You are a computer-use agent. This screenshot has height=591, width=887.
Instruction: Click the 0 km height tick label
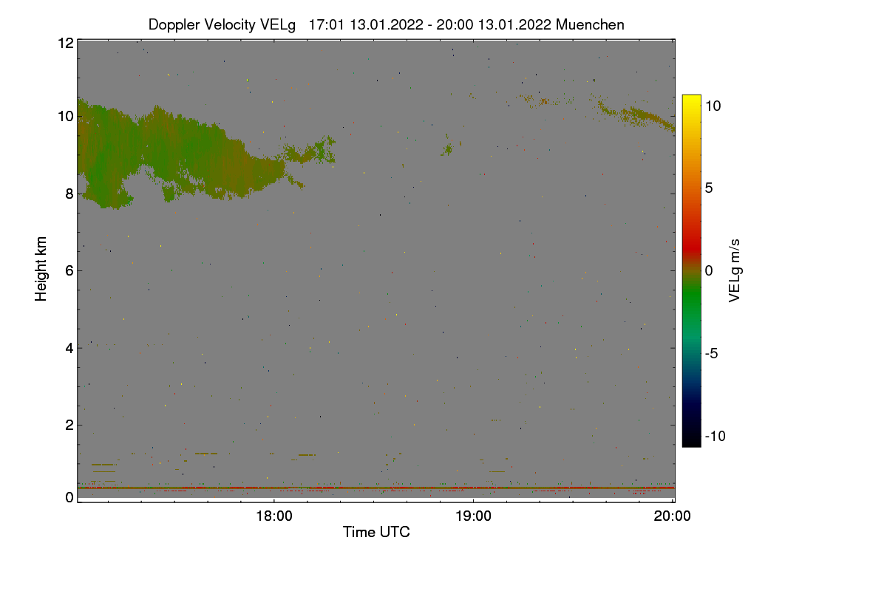click(69, 497)
